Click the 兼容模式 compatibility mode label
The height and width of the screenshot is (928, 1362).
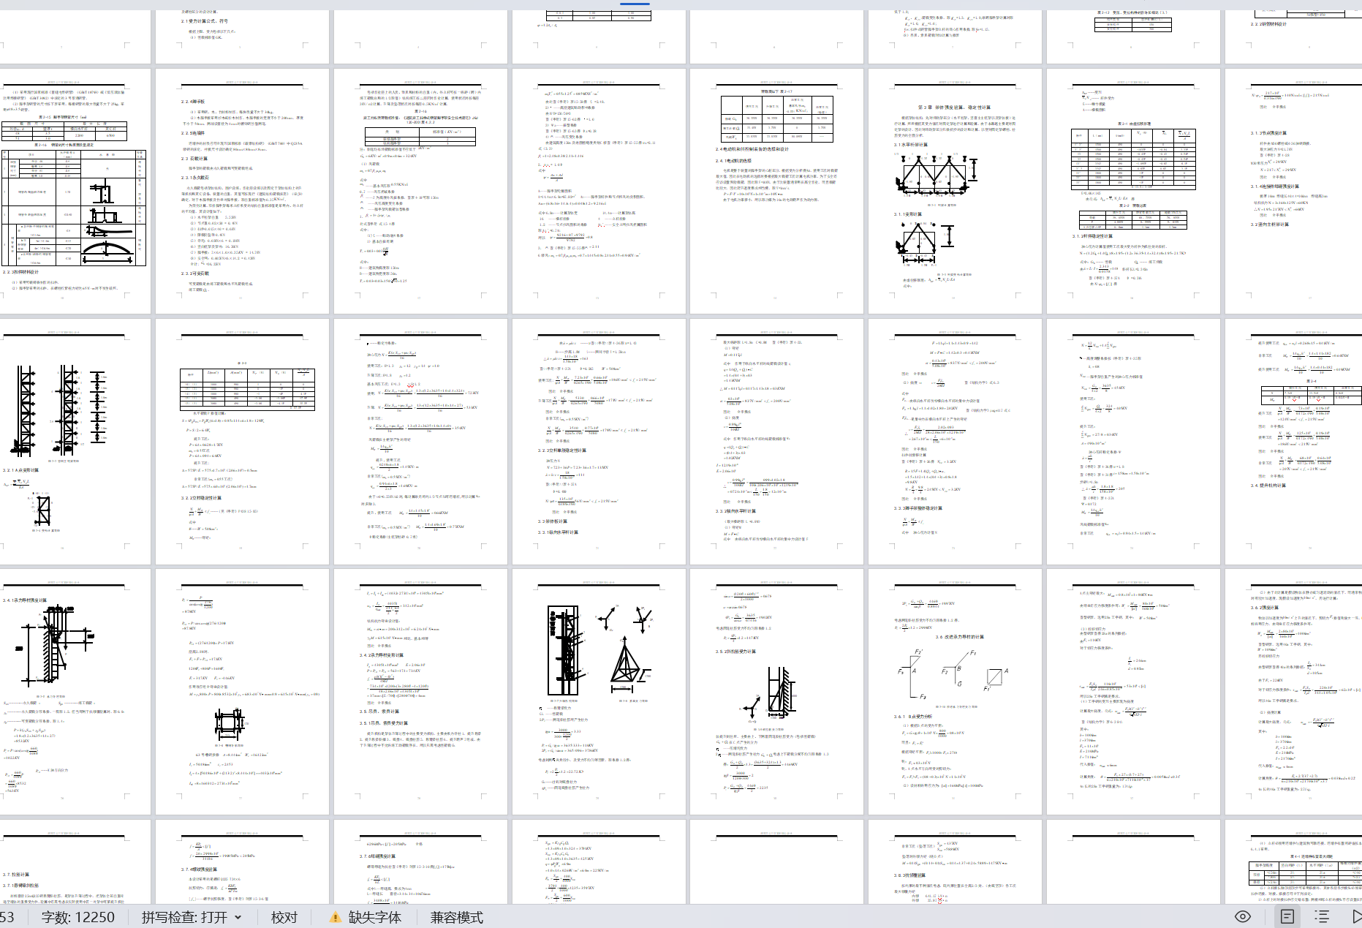pos(457,917)
